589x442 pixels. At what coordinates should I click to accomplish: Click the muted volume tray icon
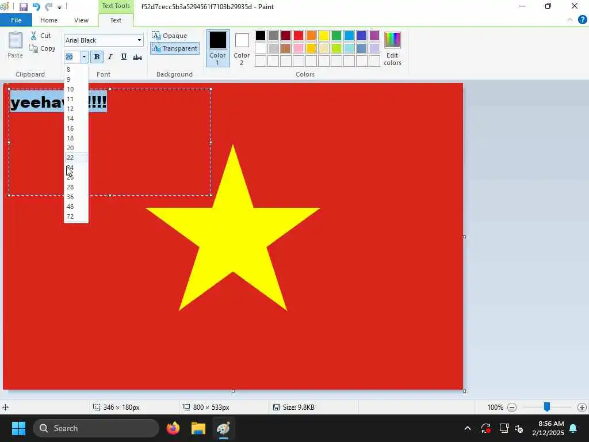tap(519, 428)
